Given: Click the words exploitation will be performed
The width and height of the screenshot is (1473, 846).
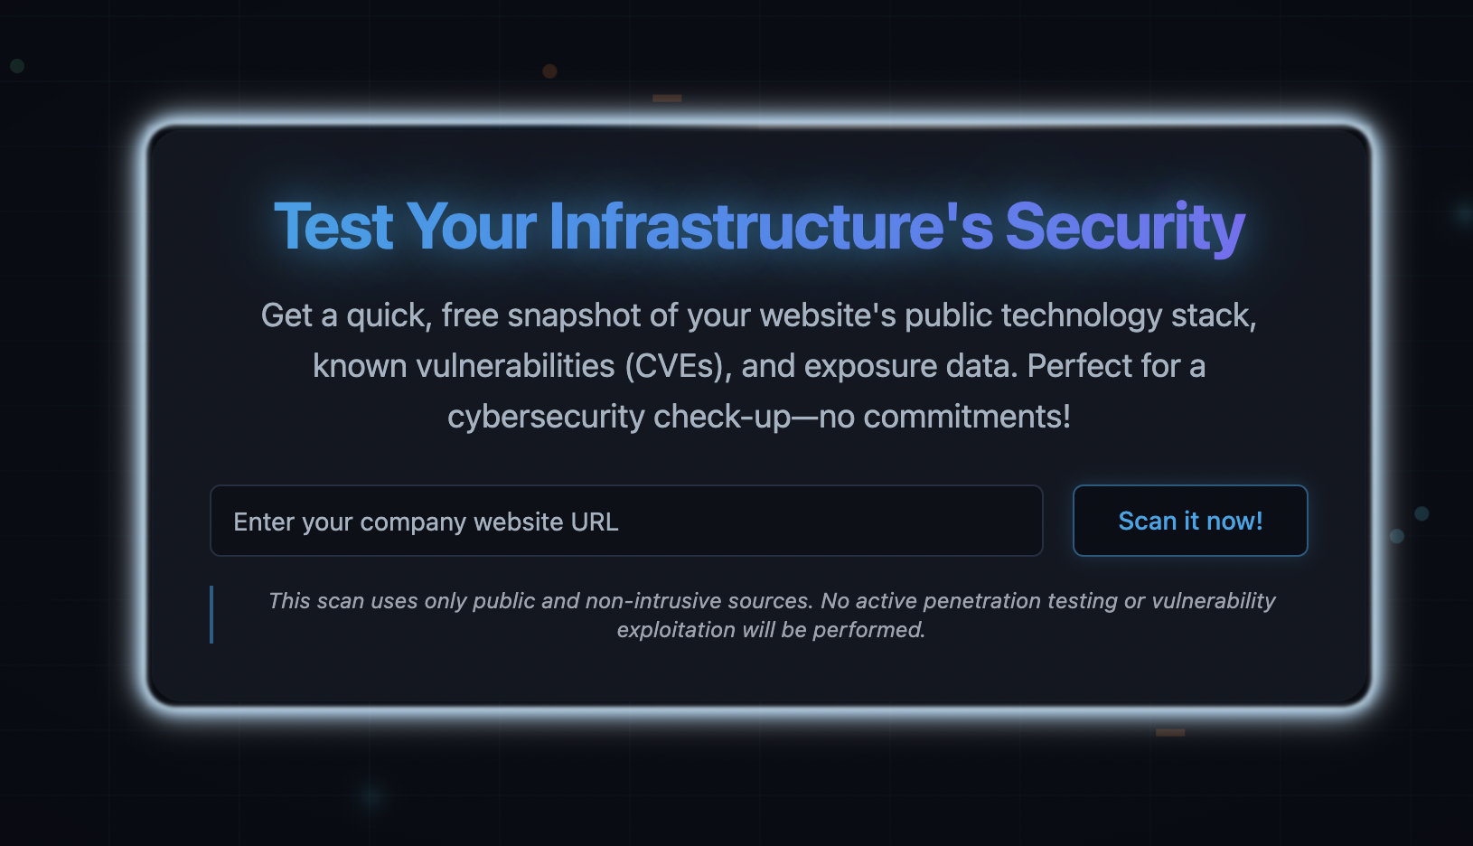Looking at the screenshot, I should 771,630.
